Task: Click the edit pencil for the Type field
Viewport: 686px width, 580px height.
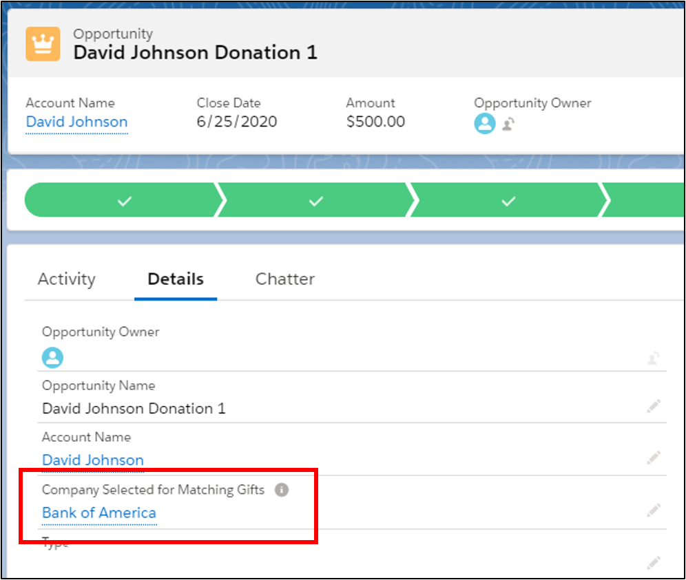Action: (x=653, y=562)
